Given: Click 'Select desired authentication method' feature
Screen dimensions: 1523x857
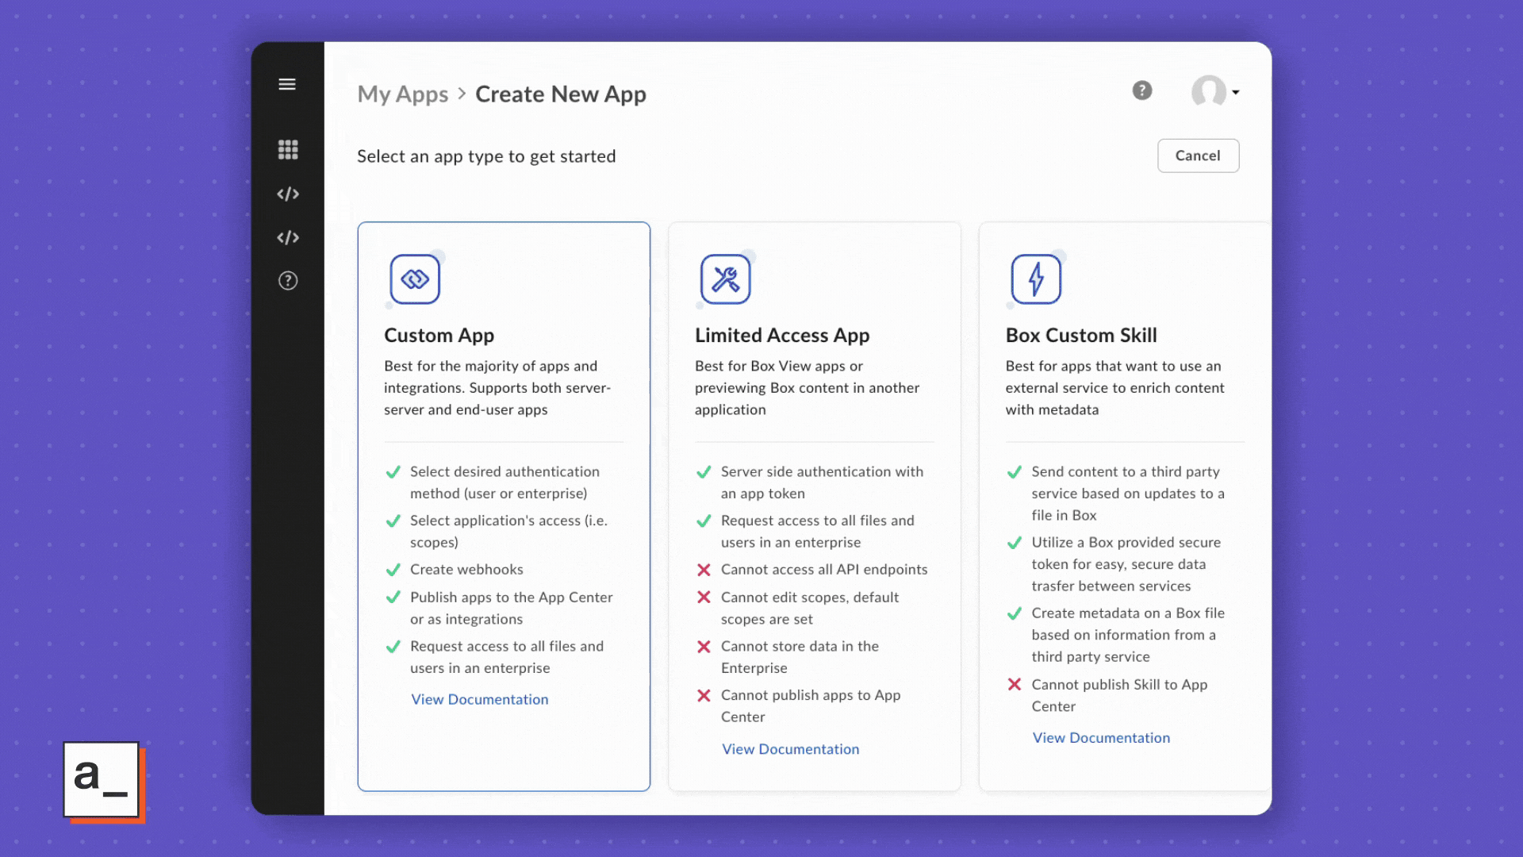Looking at the screenshot, I should [504, 482].
